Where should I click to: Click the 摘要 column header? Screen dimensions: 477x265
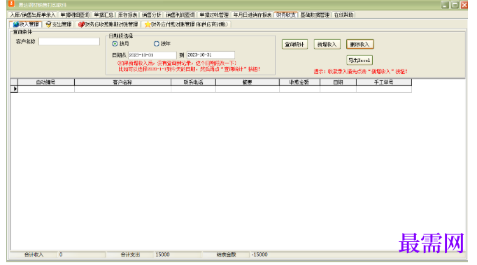248,82
